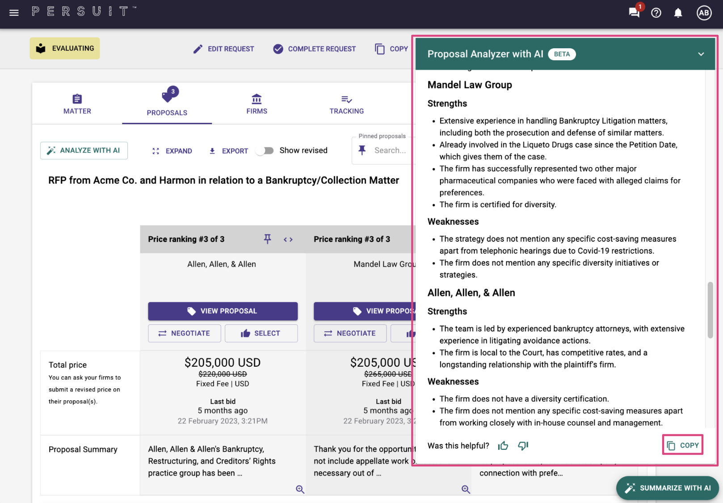The image size is (723, 503).
Task: Open the hamburger navigation menu
Action: pyautogui.click(x=14, y=13)
